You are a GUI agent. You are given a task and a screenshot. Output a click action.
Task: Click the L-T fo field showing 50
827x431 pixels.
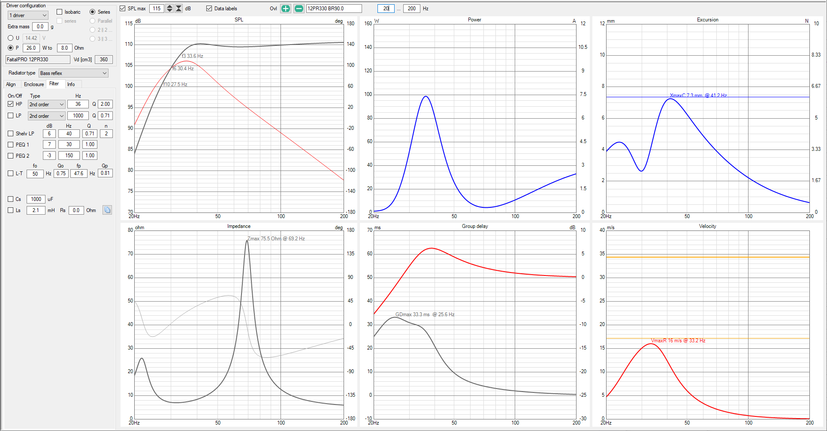35,174
